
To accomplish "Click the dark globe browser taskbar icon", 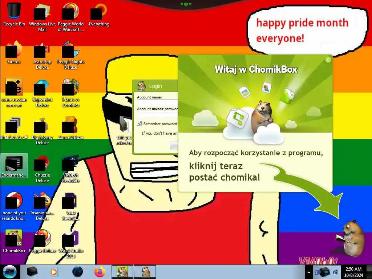I will coord(77,272).
